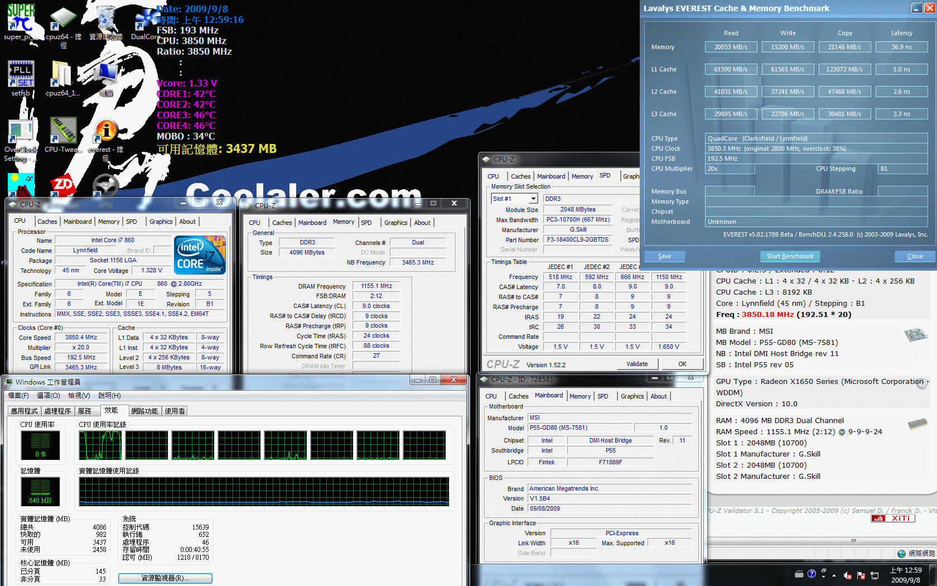Open About tab in CPU-Z Memory window
The height and width of the screenshot is (586, 937).
422,223
